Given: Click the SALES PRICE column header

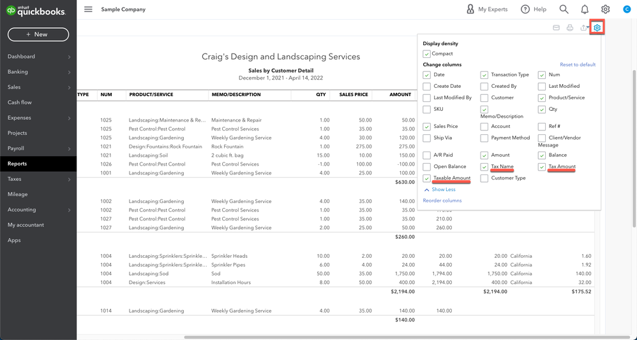Looking at the screenshot, I should tap(354, 94).
